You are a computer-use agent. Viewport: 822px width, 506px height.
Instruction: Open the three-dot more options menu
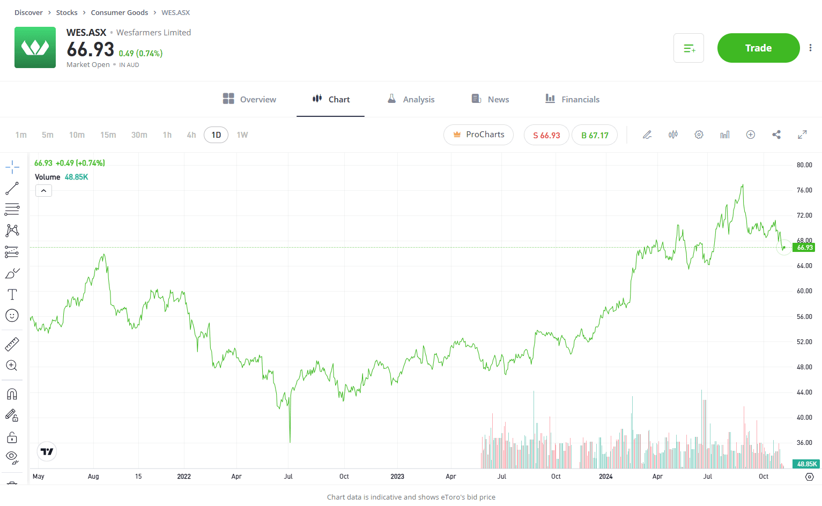click(x=810, y=48)
